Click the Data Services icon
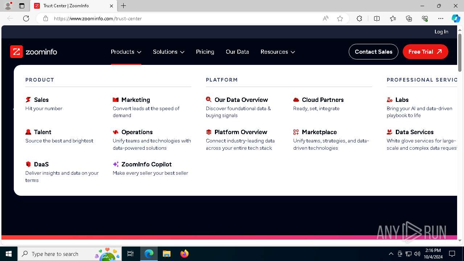The image size is (464, 261). (390, 132)
